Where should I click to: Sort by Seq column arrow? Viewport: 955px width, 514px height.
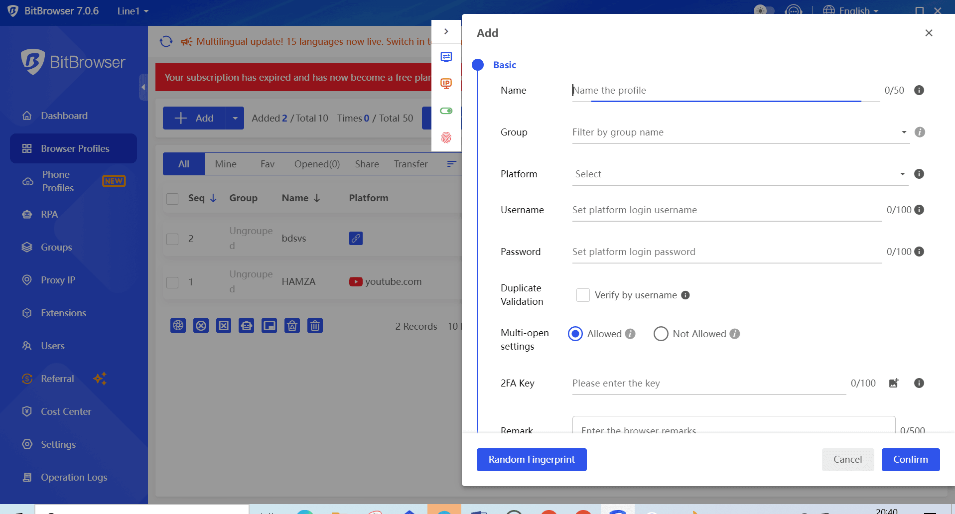click(213, 198)
